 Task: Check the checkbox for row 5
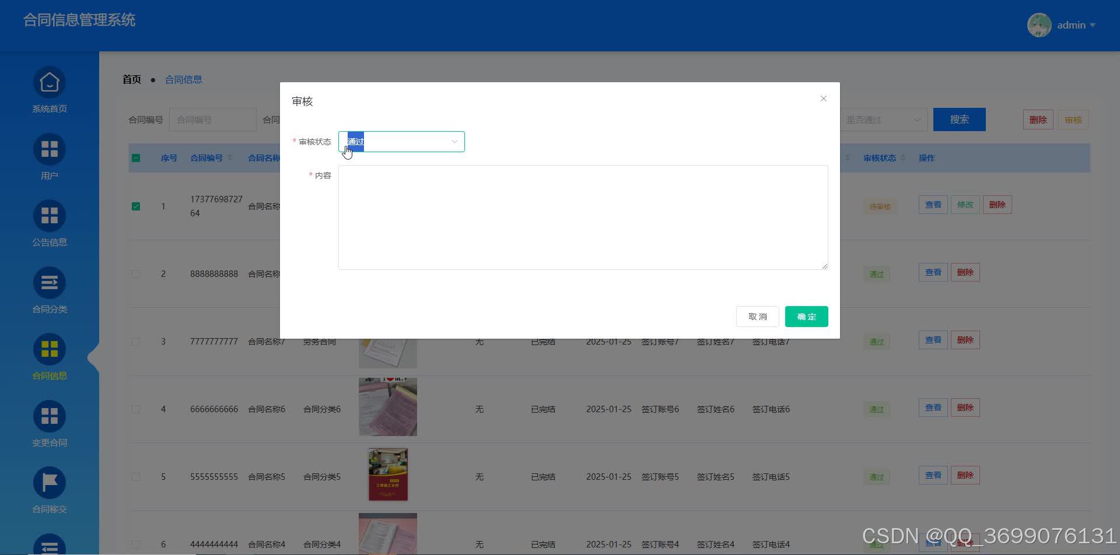coord(136,477)
